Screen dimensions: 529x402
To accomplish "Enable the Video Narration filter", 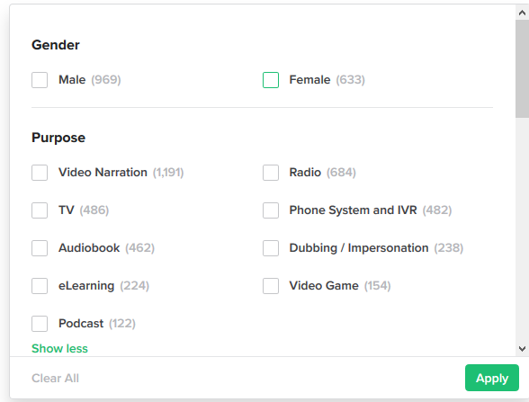I will pos(40,173).
